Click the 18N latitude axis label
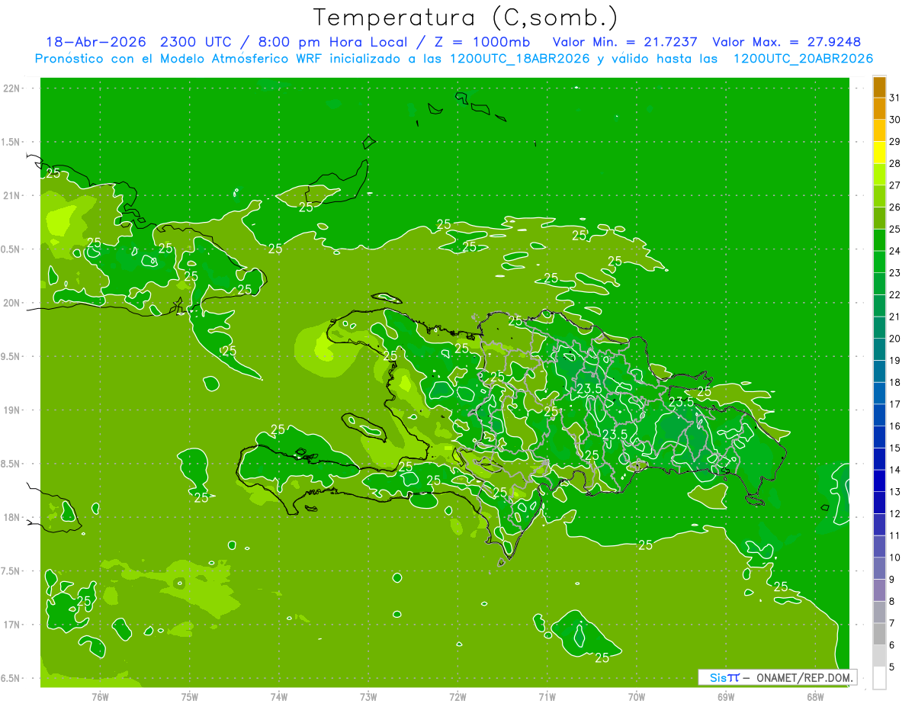The height and width of the screenshot is (707, 915). tap(13, 518)
